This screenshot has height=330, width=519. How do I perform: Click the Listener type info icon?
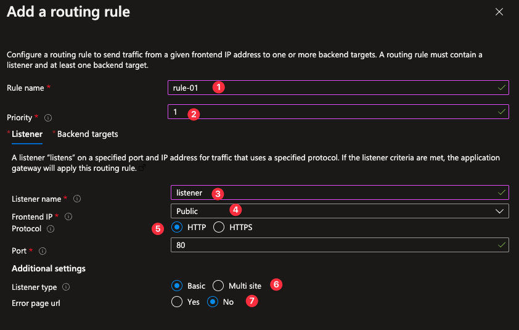point(66,287)
